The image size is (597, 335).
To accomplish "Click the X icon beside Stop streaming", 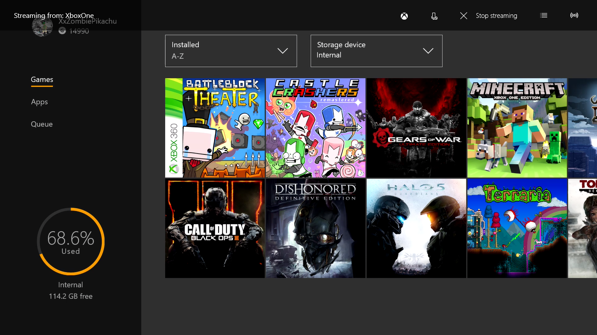I will [464, 16].
